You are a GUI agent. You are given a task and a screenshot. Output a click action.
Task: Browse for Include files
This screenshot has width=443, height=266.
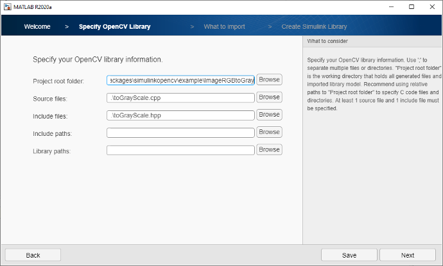[269, 115]
